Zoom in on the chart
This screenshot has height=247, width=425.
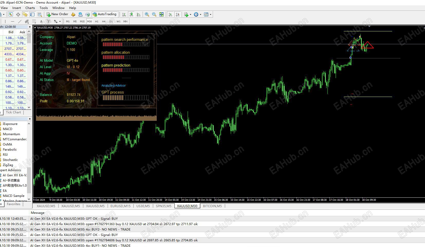click(147, 14)
